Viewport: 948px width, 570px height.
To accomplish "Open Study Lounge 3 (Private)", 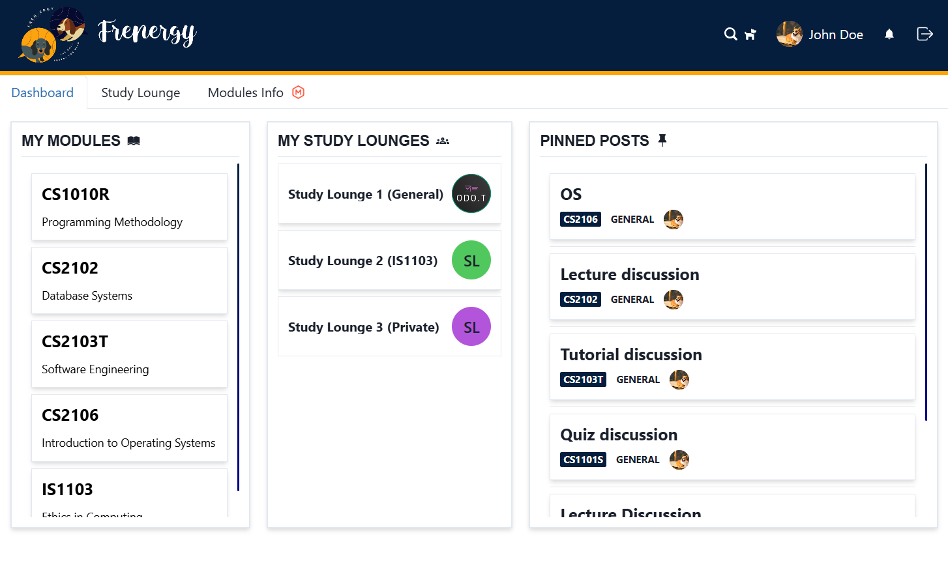I will point(389,326).
